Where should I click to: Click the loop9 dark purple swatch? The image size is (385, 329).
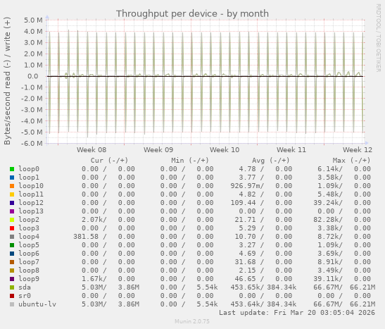(12, 279)
